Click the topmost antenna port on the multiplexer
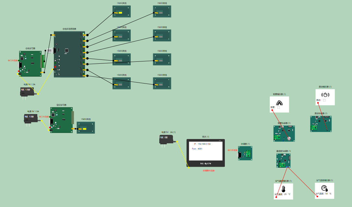Screen dimensions: 352x207 [x=87, y=35]
